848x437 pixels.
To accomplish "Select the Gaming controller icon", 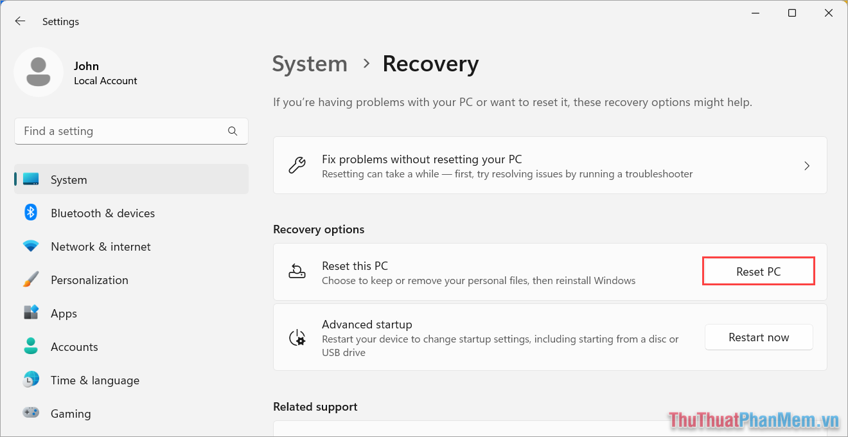I will 30,413.
